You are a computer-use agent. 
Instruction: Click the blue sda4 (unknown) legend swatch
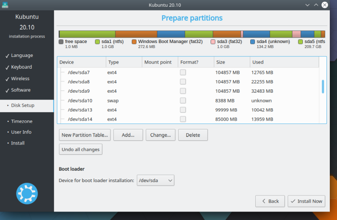(252, 42)
